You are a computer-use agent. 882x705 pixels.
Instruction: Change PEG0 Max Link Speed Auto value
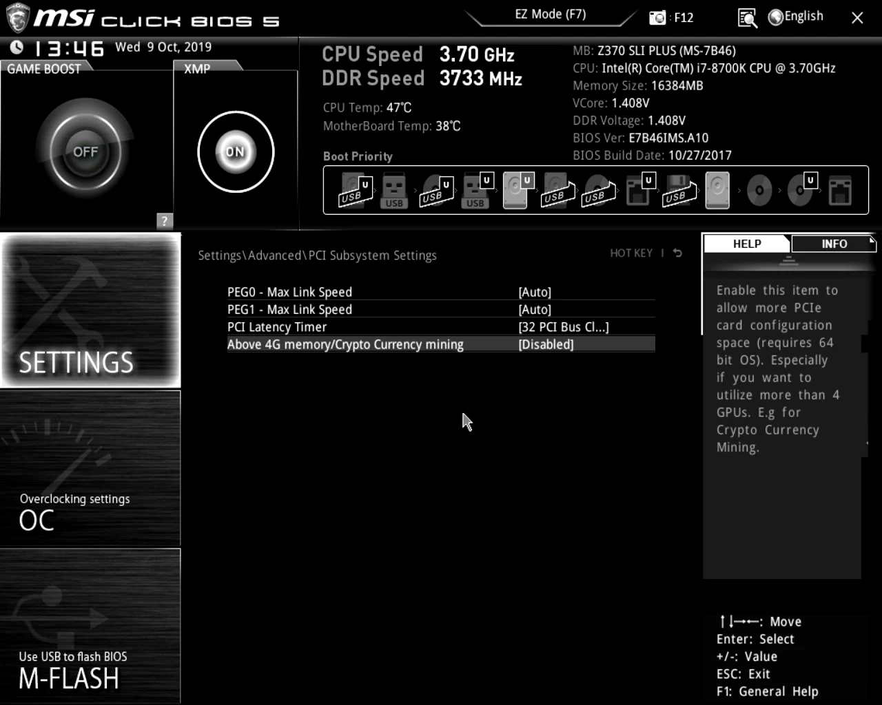(535, 293)
